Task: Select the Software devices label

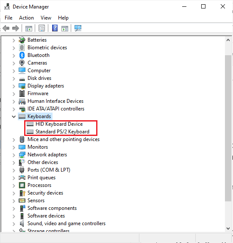Action: (x=46, y=216)
